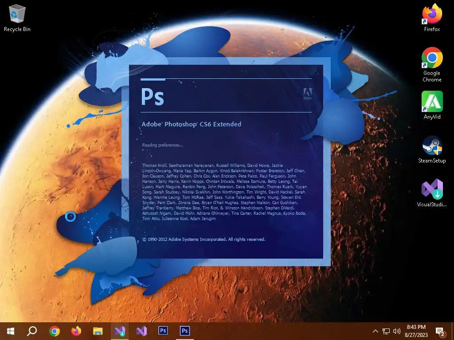Click the "Adobe Photoshop CS6 Extended" title text
Screen dimensions: 454x340
[192, 124]
